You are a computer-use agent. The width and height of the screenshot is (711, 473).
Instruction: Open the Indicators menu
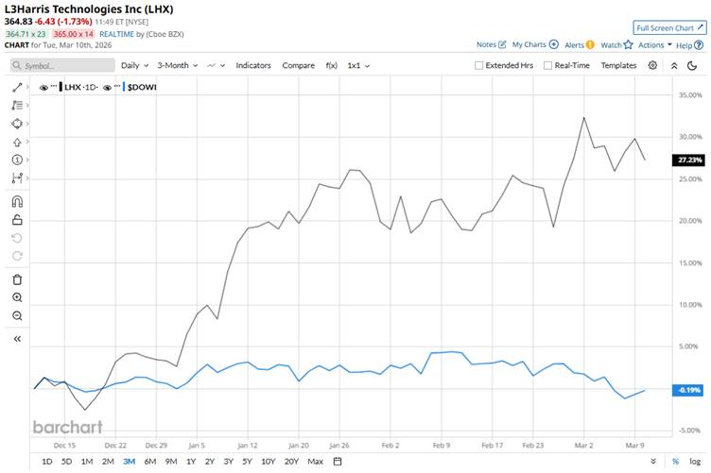point(253,66)
